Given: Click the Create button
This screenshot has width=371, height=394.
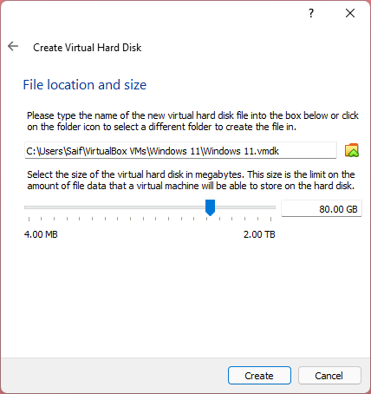Looking at the screenshot, I should [x=259, y=376].
